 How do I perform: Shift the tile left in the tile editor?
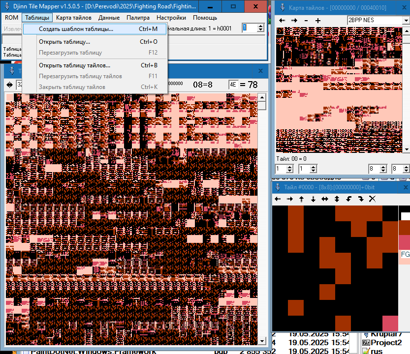pyautogui.click(x=278, y=199)
